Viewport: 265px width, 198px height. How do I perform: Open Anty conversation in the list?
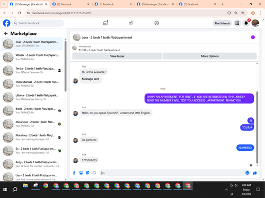(32, 164)
